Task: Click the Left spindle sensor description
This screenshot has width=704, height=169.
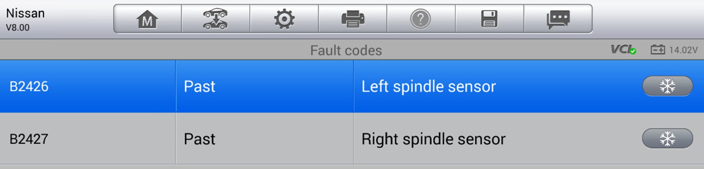Action: pos(429,86)
